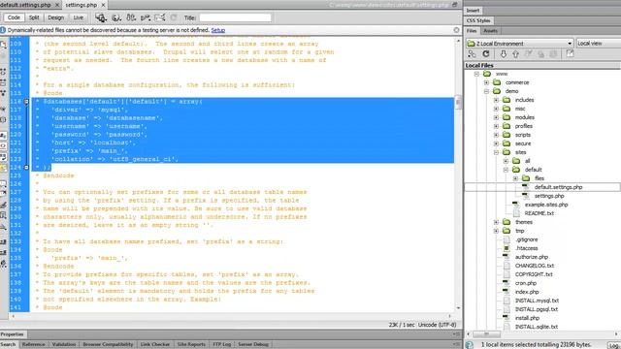Collapse the www root folder
The height and width of the screenshot is (349, 621).
click(476, 74)
